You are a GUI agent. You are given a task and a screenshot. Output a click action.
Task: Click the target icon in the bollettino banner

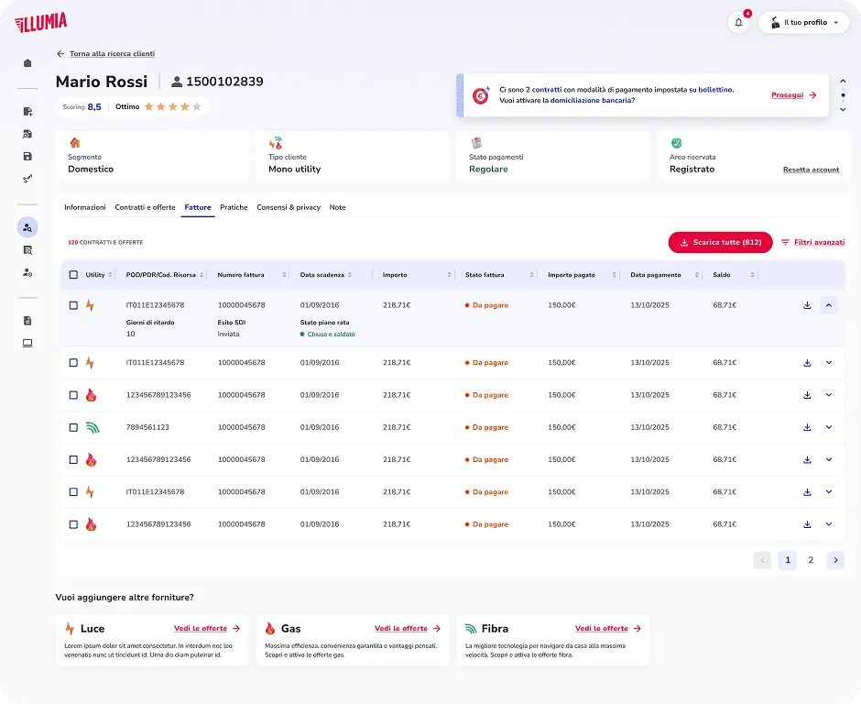click(481, 95)
